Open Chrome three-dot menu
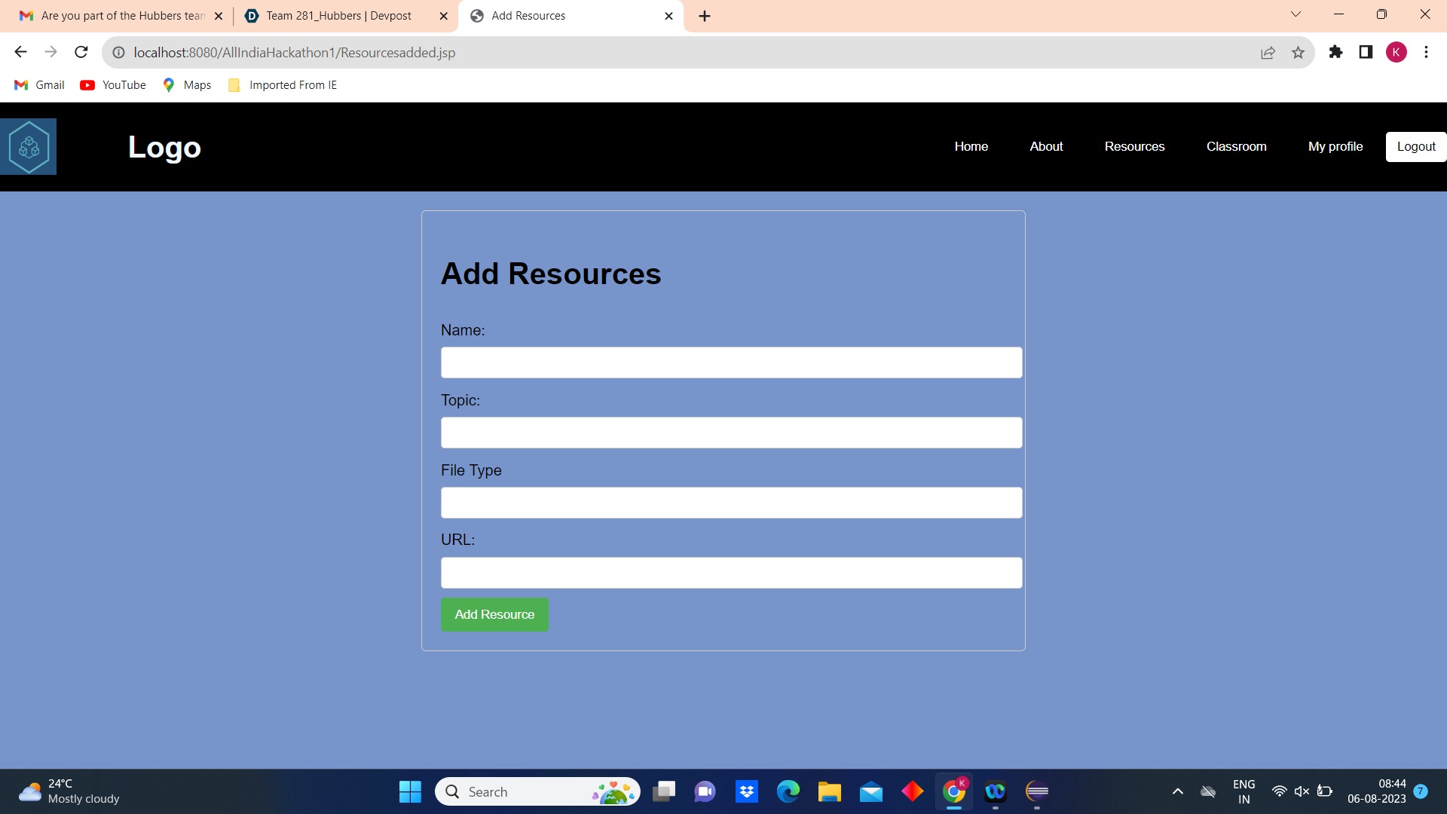This screenshot has width=1447, height=814. click(1426, 52)
